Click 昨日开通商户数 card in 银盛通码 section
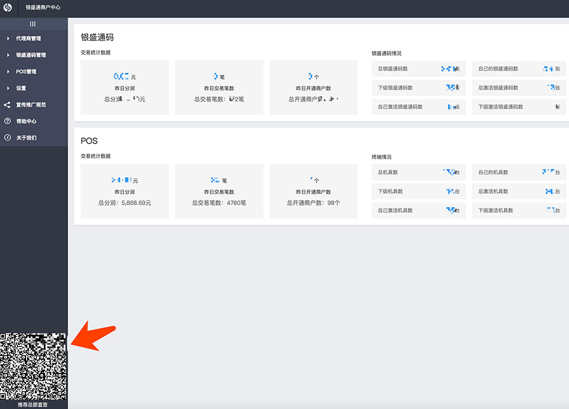 (314, 88)
